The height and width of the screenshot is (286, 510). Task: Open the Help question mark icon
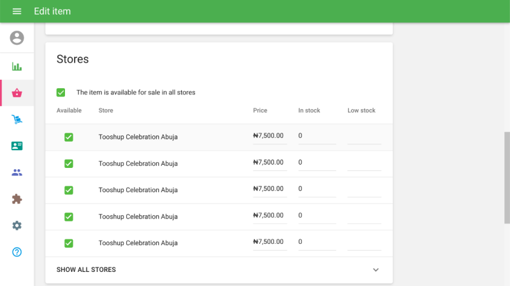(x=17, y=252)
